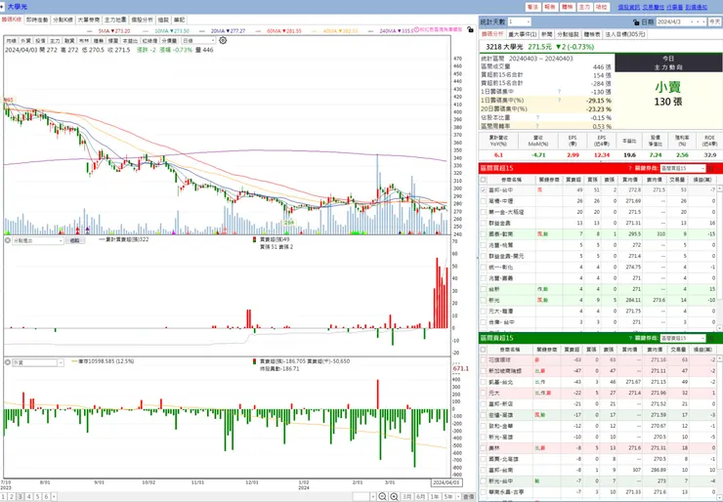This screenshot has width=723, height=502.
Task: Select page 4 at chart bottom
Action: tap(28, 497)
